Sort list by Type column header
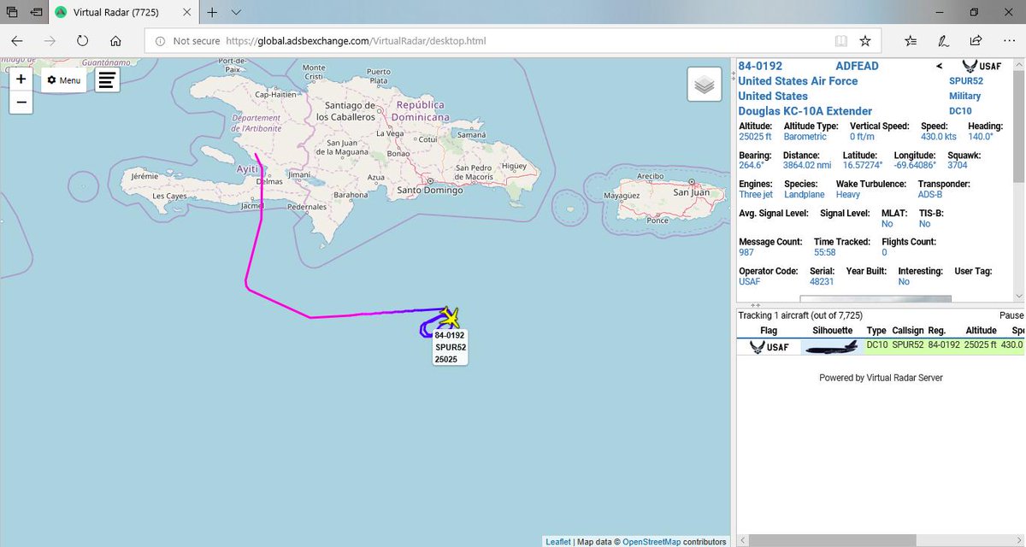The image size is (1026, 547). pos(876,330)
